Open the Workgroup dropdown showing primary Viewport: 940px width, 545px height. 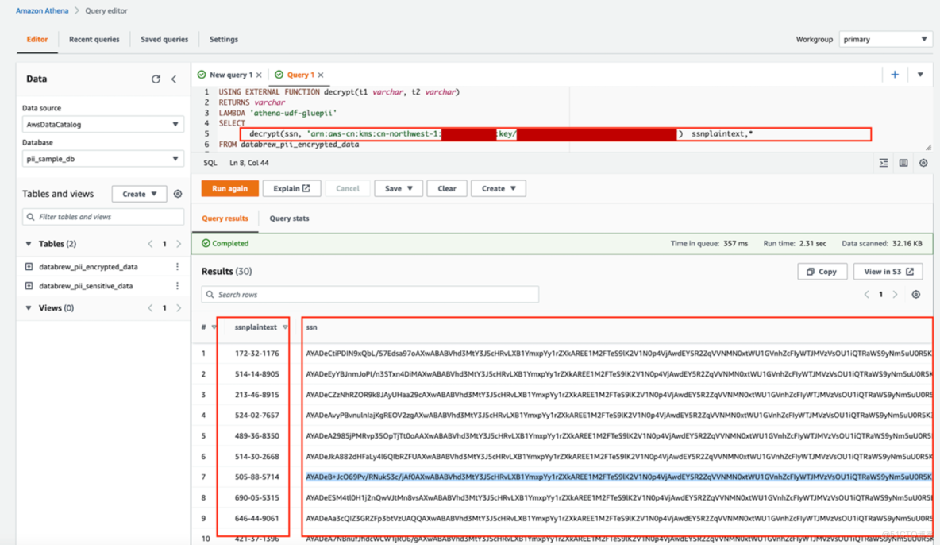(885, 38)
